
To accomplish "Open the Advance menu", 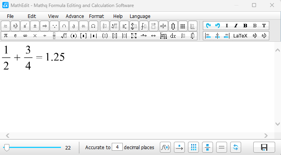I will click(75, 16).
